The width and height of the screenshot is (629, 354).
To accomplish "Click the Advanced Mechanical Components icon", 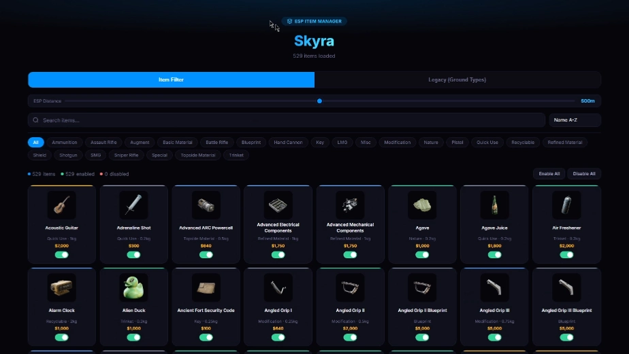I will [x=350, y=205].
